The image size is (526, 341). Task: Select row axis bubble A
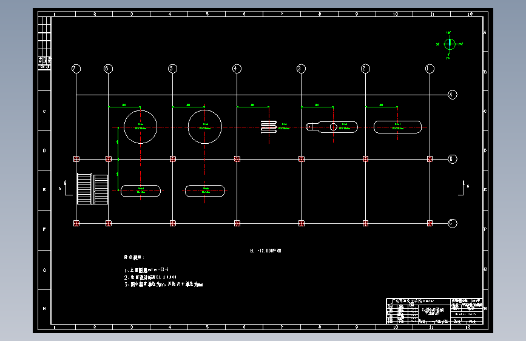[453, 95]
